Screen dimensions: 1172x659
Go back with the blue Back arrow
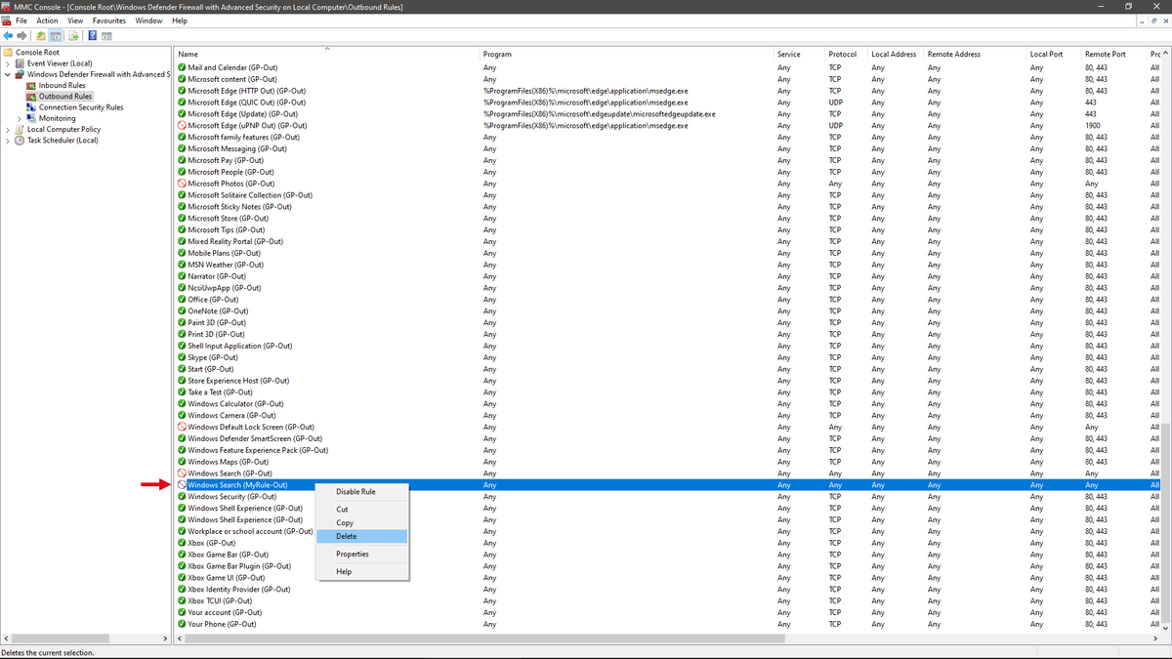[8, 35]
